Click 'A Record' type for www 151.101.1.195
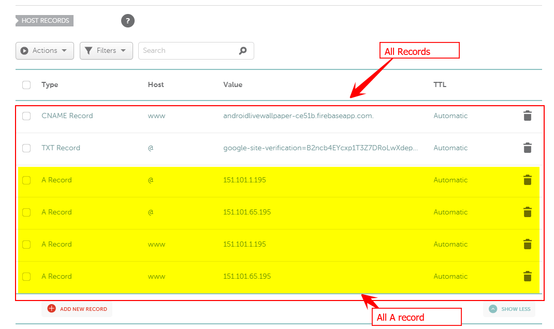Viewport: 554px width, 329px height. [56, 245]
